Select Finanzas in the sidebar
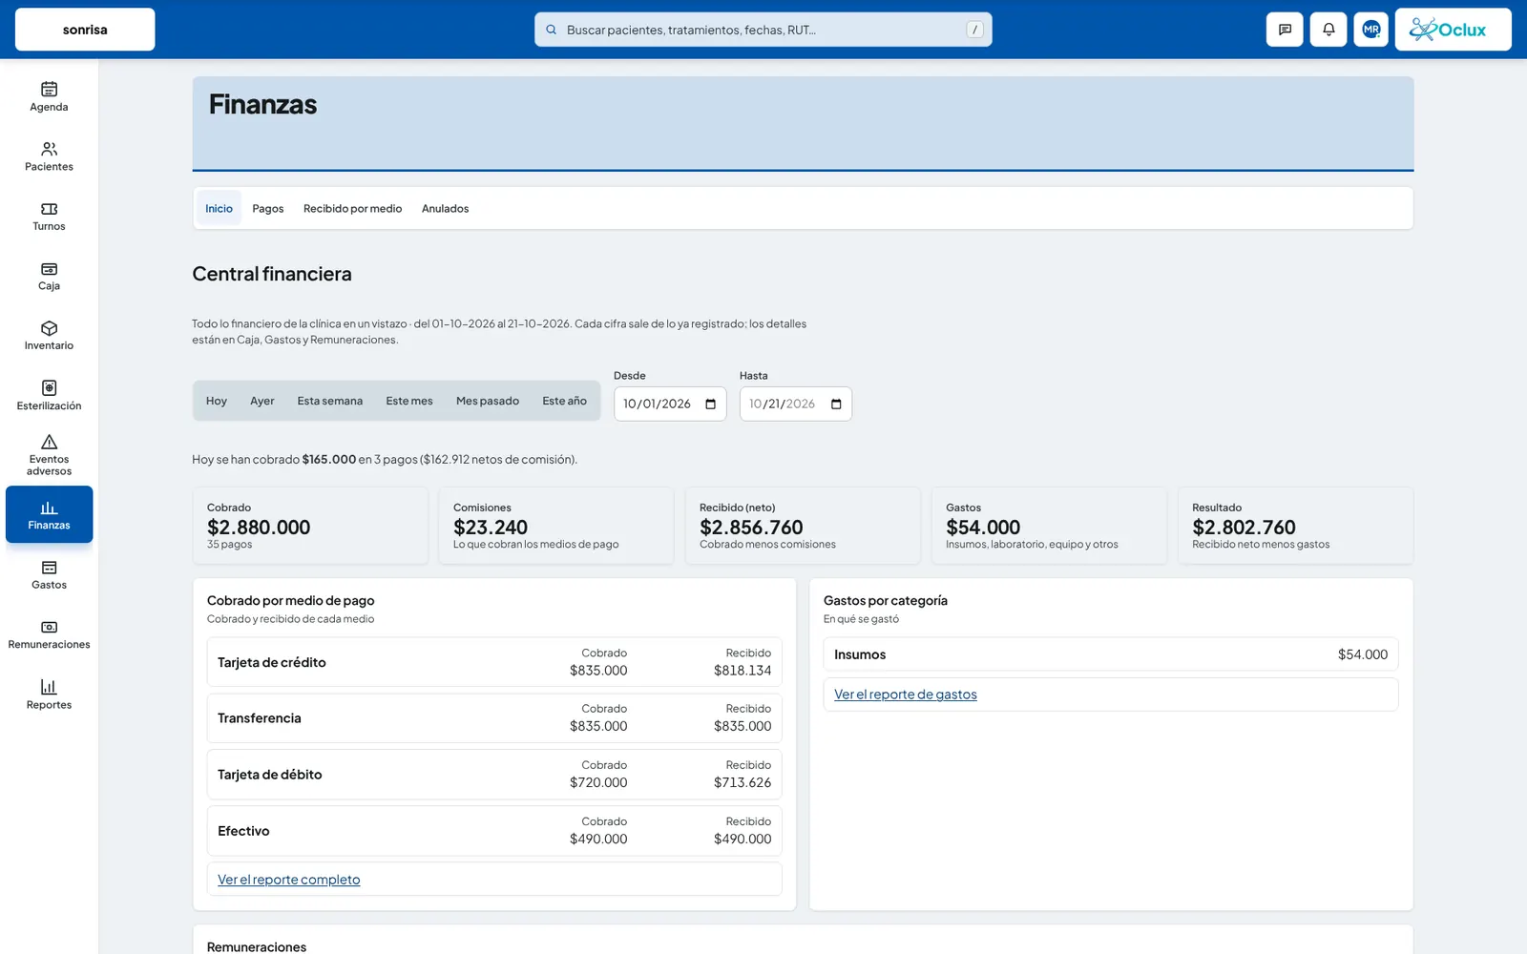This screenshot has width=1527, height=954. pos(49,514)
